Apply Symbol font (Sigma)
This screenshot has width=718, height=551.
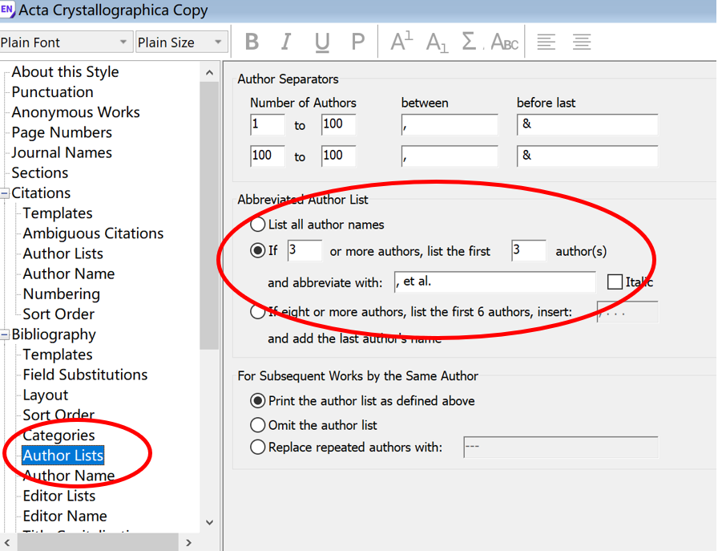point(470,41)
